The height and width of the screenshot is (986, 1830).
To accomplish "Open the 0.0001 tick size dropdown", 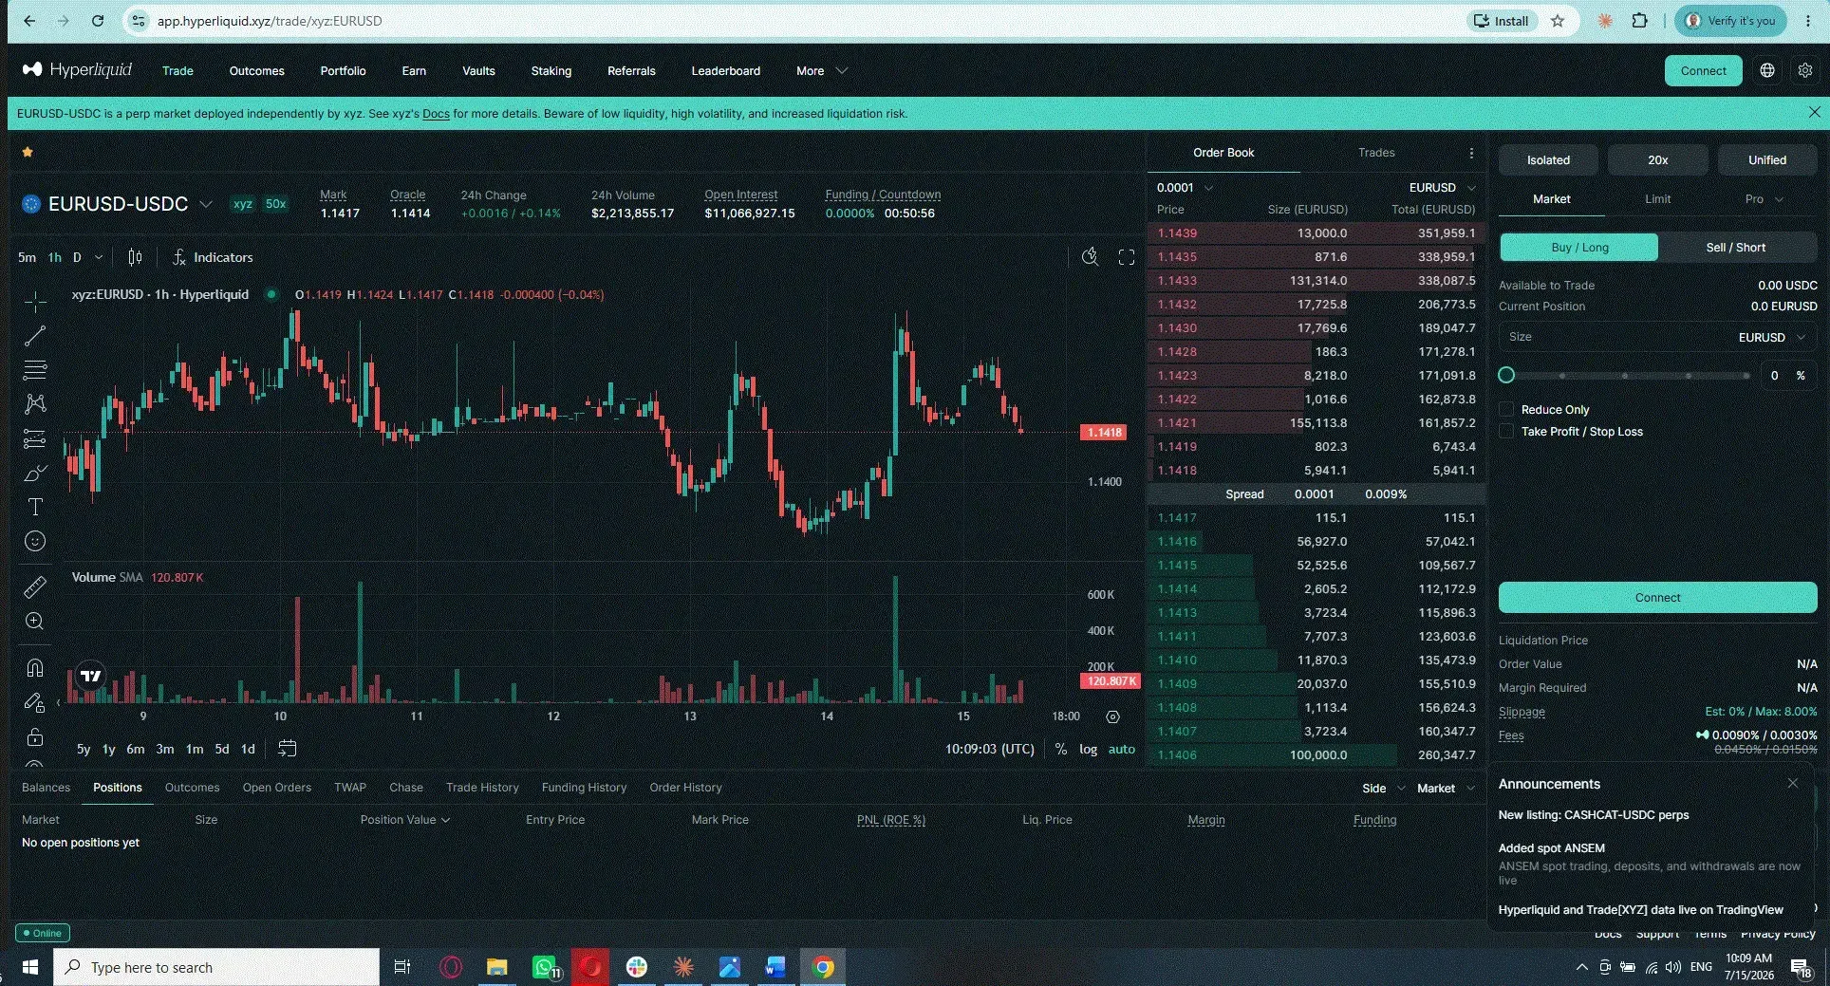I will point(1185,188).
